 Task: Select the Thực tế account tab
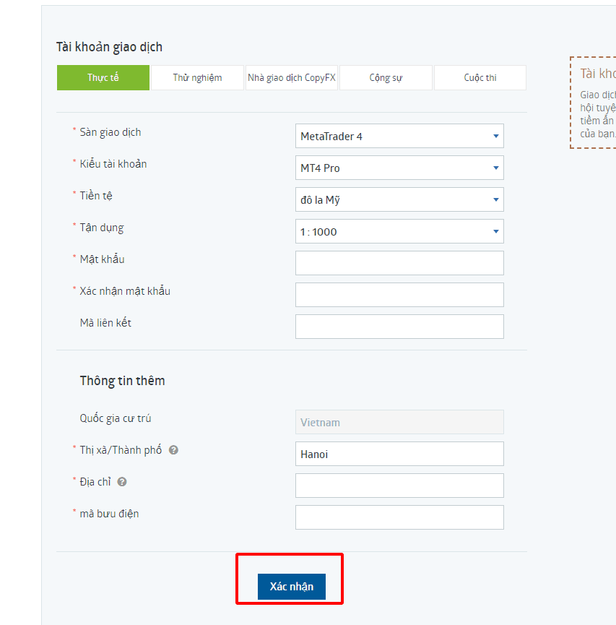point(103,78)
